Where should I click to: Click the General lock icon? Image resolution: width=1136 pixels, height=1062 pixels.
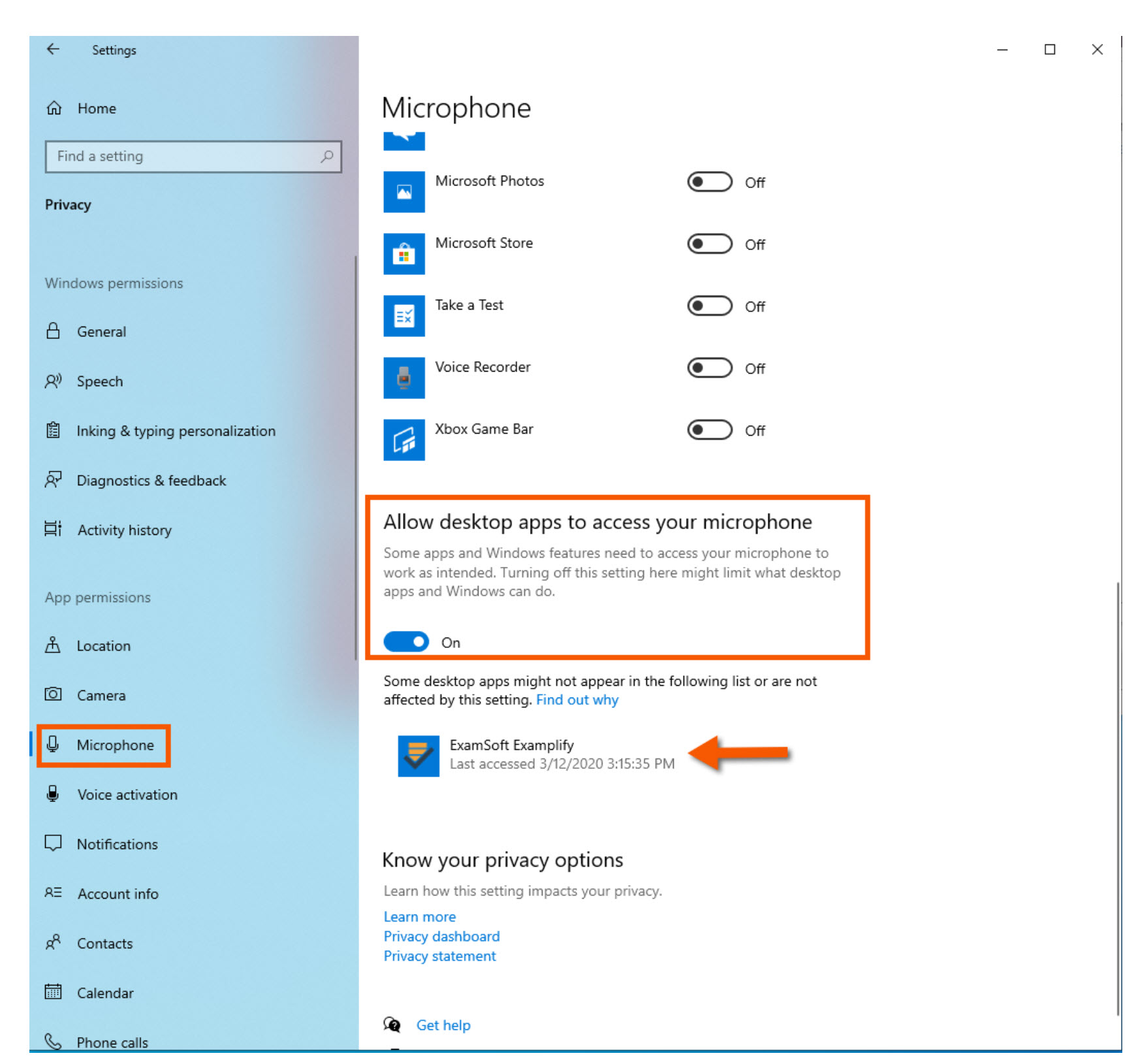click(53, 331)
